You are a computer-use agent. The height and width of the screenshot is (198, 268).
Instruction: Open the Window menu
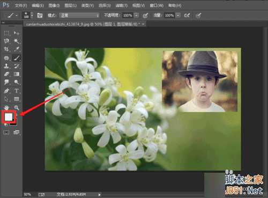[x=157, y=6]
